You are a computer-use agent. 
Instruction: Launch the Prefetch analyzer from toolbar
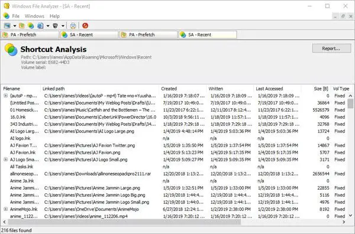(22, 25)
